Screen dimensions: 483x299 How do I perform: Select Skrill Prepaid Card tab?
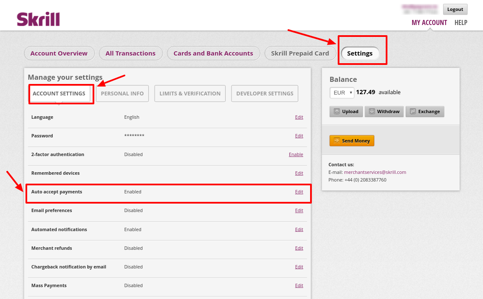[x=300, y=53]
